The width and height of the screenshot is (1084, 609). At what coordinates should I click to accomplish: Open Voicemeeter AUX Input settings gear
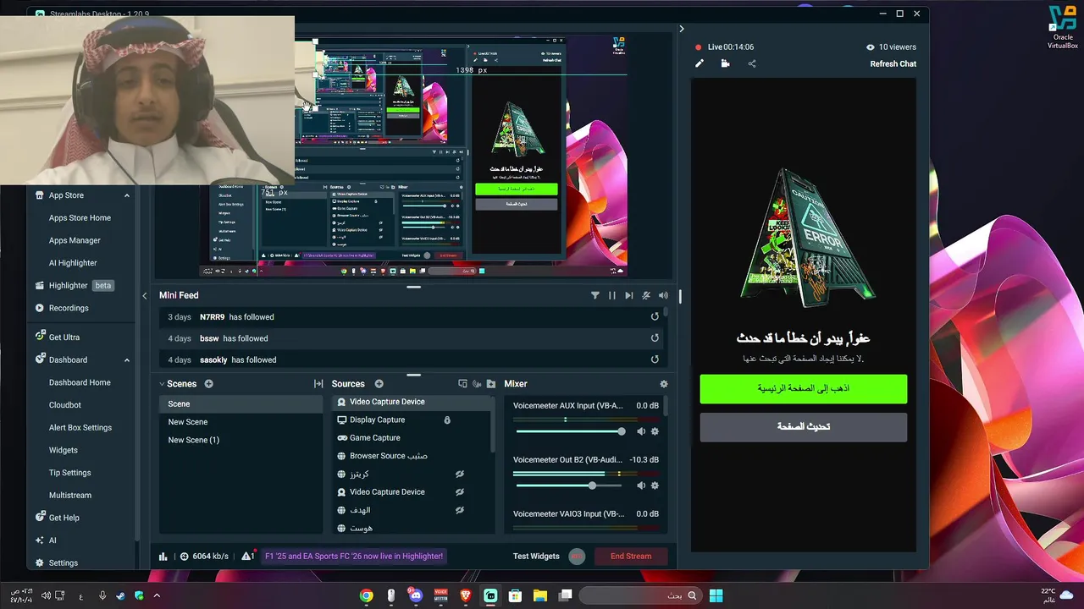click(655, 431)
